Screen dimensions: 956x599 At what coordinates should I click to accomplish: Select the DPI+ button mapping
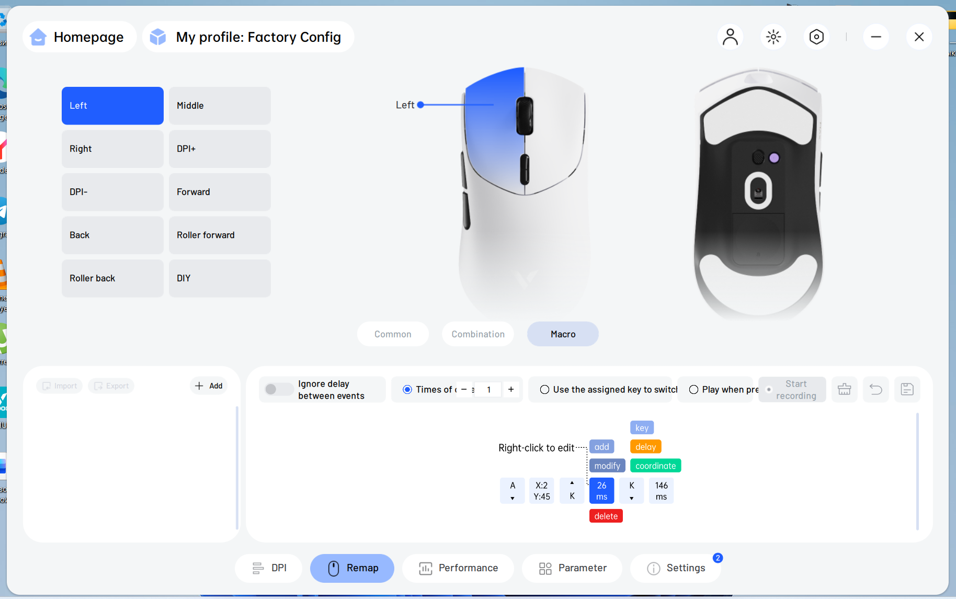pos(220,149)
